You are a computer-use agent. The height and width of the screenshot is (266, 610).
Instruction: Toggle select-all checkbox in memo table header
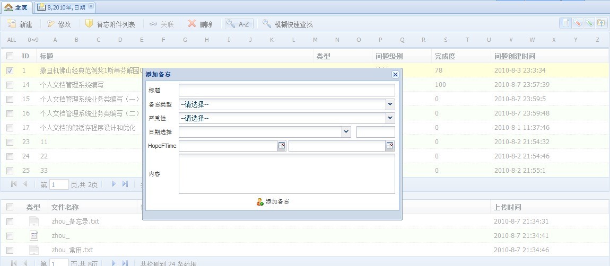click(10, 56)
